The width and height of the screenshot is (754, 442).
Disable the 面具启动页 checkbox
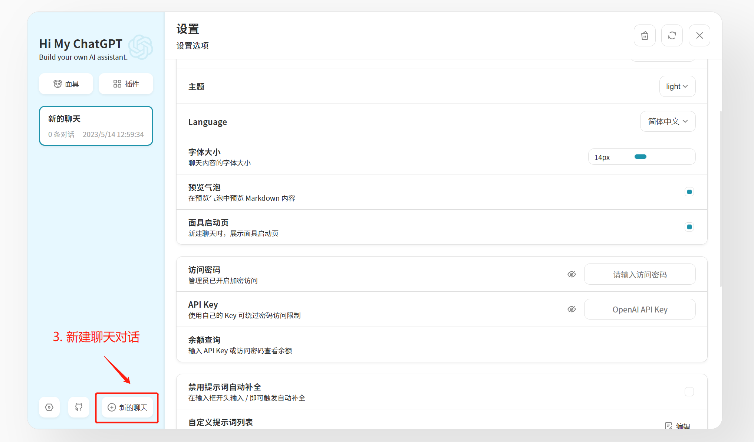(x=689, y=227)
